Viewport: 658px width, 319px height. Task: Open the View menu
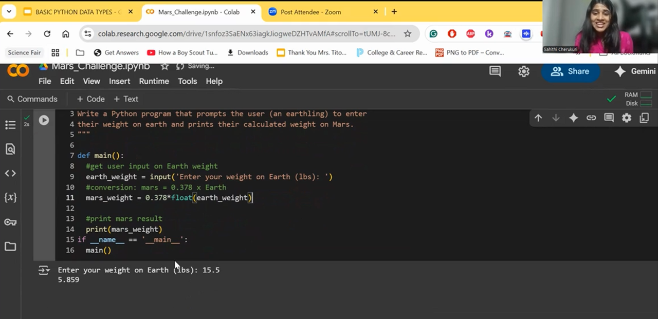coord(92,81)
